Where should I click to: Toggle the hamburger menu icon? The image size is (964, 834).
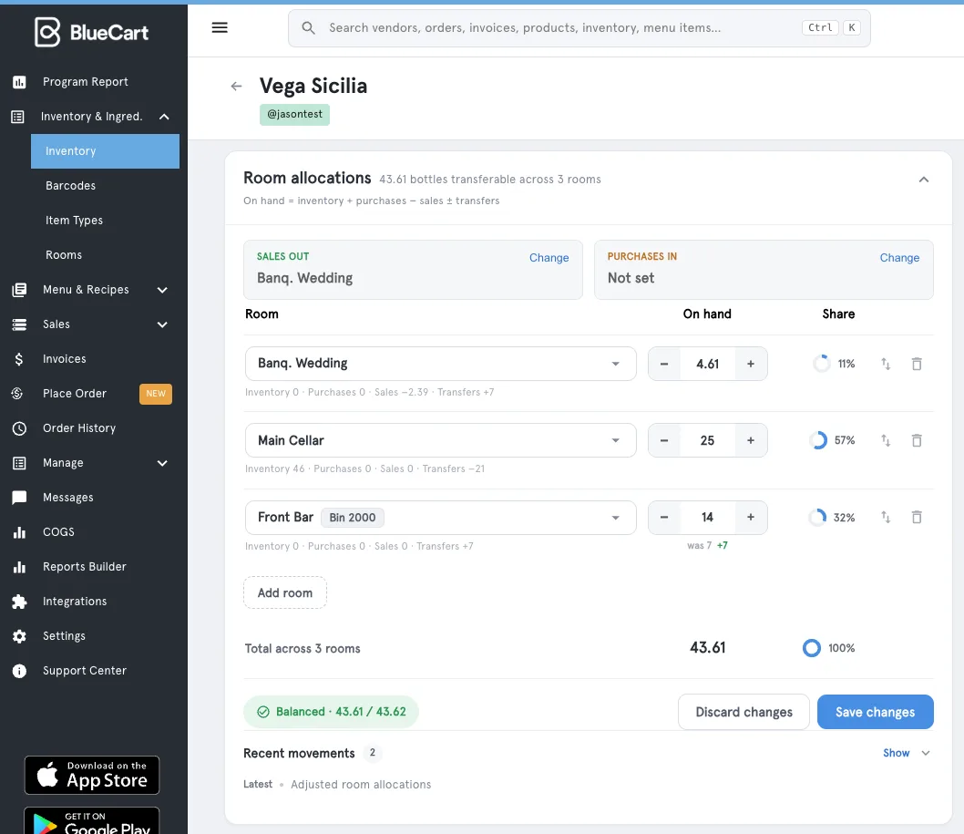[x=220, y=27]
